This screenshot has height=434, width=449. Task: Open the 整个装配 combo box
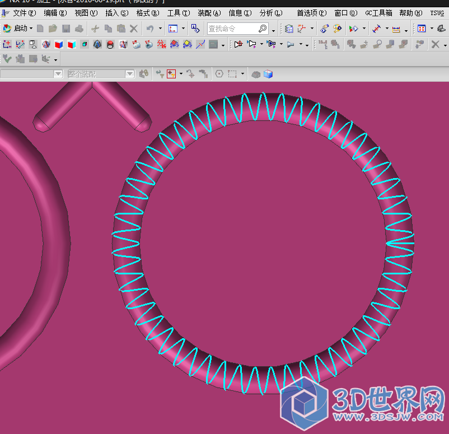click(x=101, y=74)
